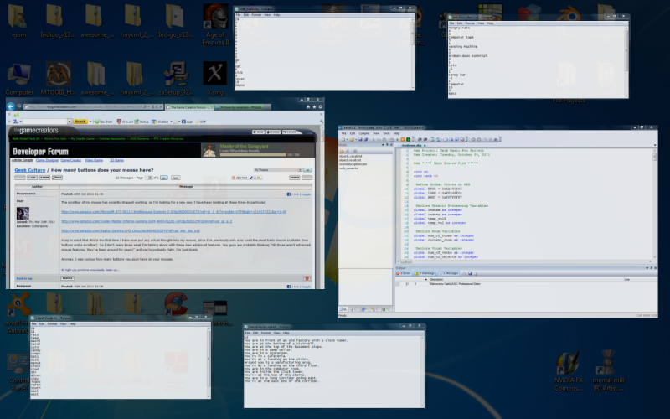Open the Compile menu in DarkBASIC editor
Viewport: 670px width, 419px height.
(364, 133)
